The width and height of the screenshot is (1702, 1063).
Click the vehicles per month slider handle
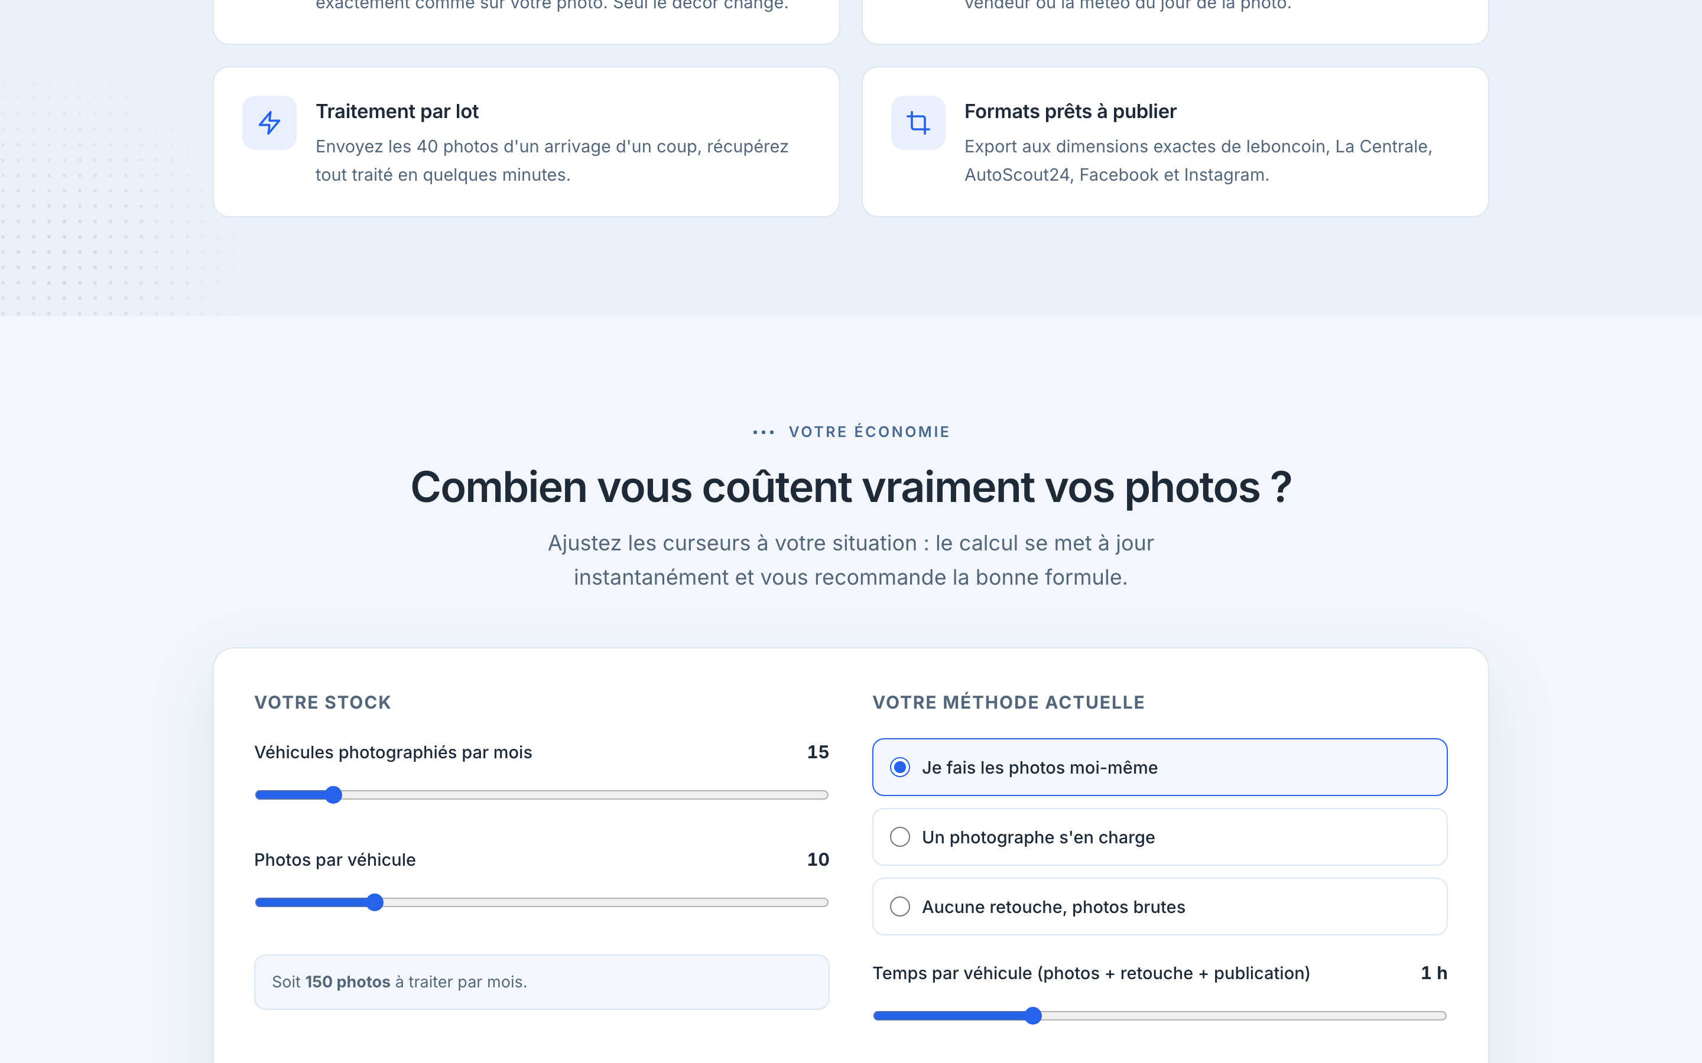pos(333,795)
